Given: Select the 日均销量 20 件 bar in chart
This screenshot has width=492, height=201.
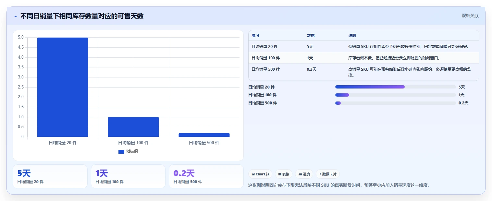Looking at the screenshot, I should tap(63, 87).
